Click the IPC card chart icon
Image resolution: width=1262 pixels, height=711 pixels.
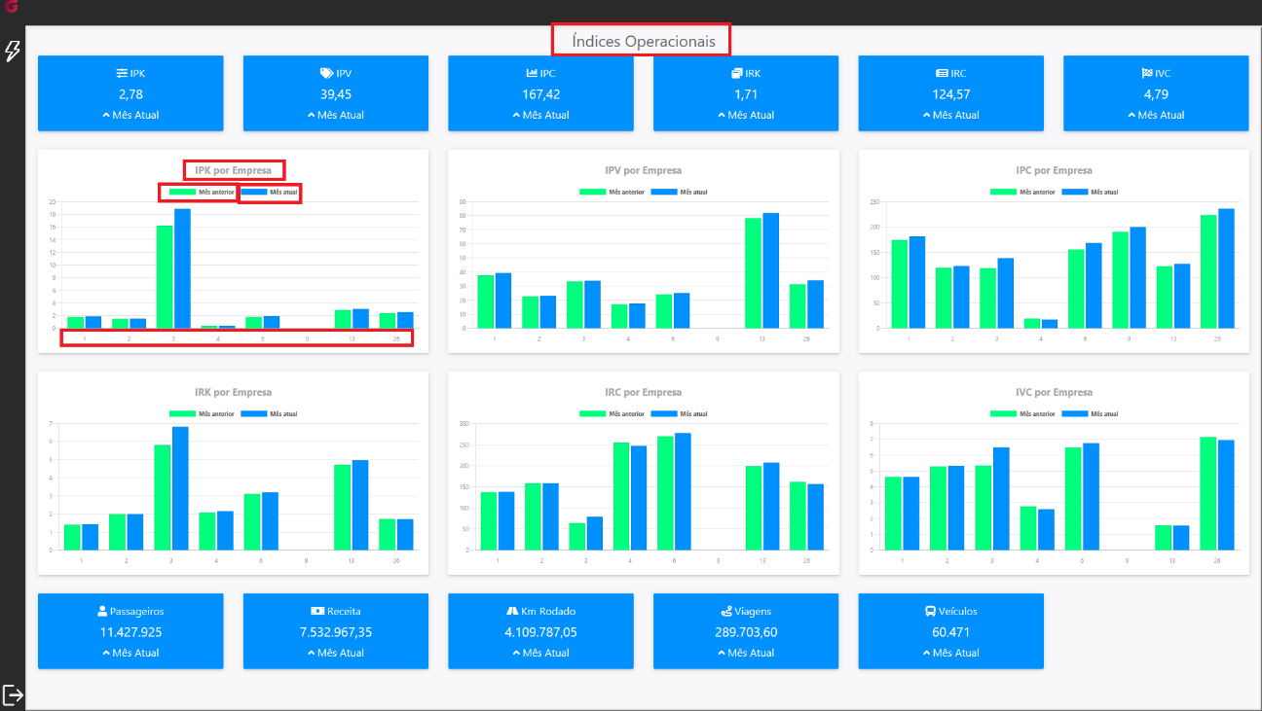pos(532,73)
